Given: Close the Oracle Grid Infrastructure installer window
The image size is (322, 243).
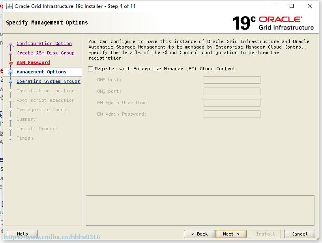Looking at the screenshot, I should point(310,6).
